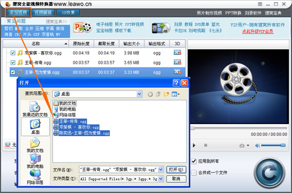Open 照片制作视频 in top menu

pyautogui.click(x=209, y=13)
